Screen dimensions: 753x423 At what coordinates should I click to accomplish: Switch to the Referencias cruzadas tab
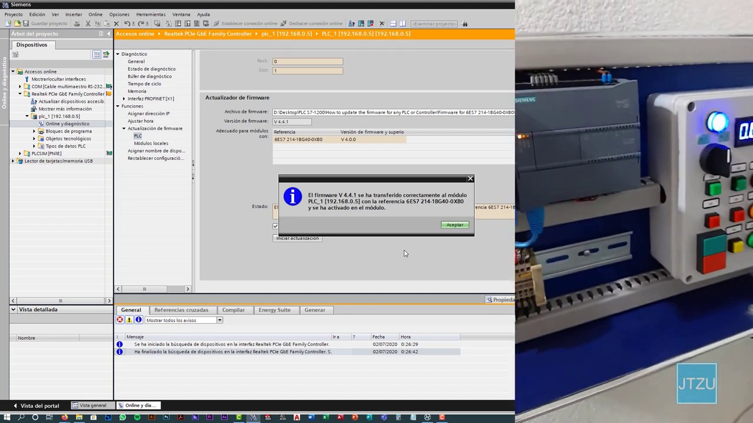point(181,310)
